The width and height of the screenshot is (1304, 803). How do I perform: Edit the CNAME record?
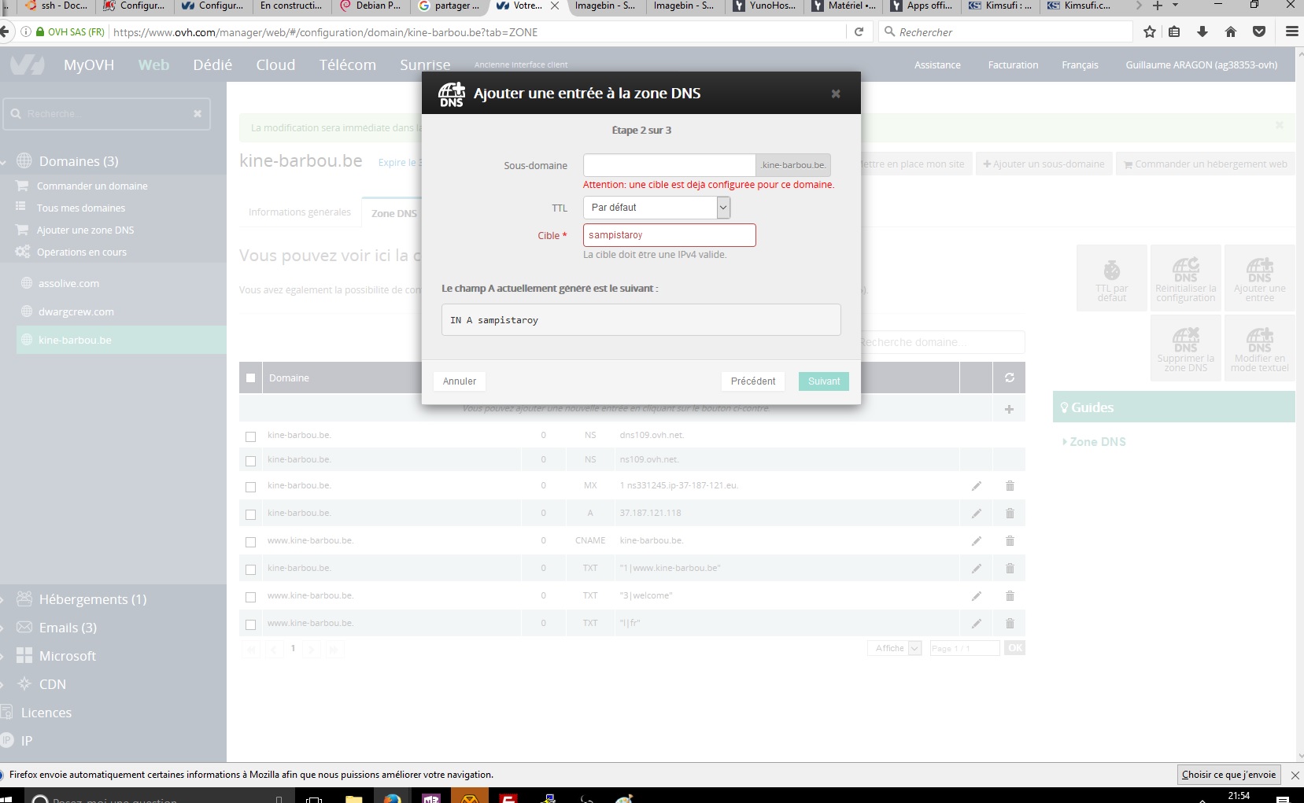pyautogui.click(x=976, y=541)
